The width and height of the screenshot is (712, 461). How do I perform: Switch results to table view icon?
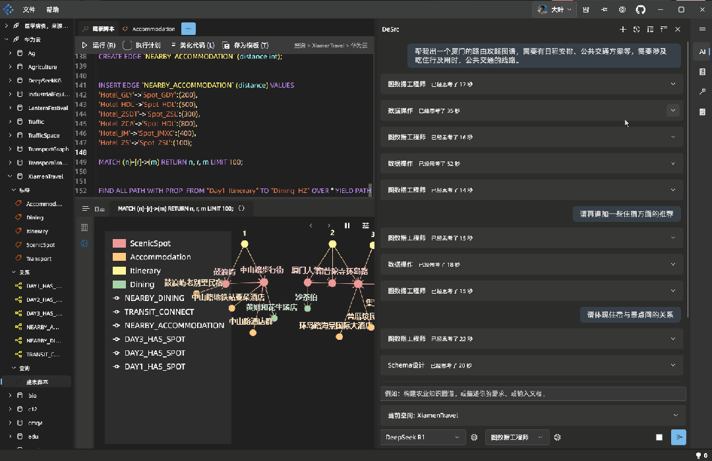[84, 227]
